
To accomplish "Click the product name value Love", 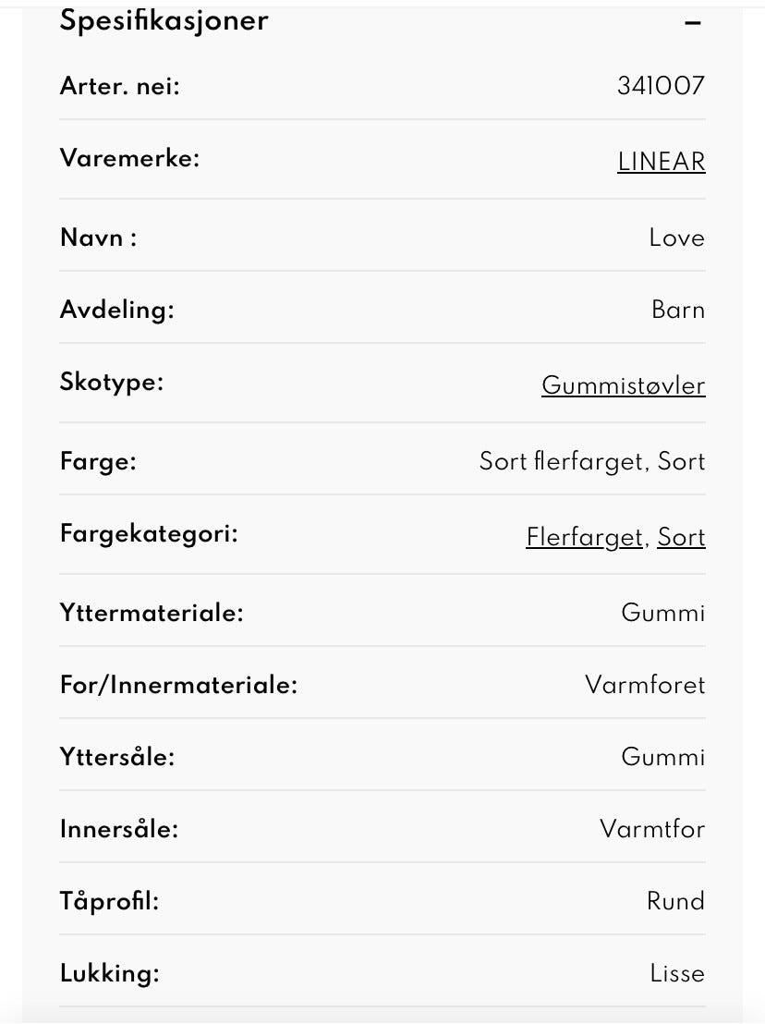I will pos(676,238).
